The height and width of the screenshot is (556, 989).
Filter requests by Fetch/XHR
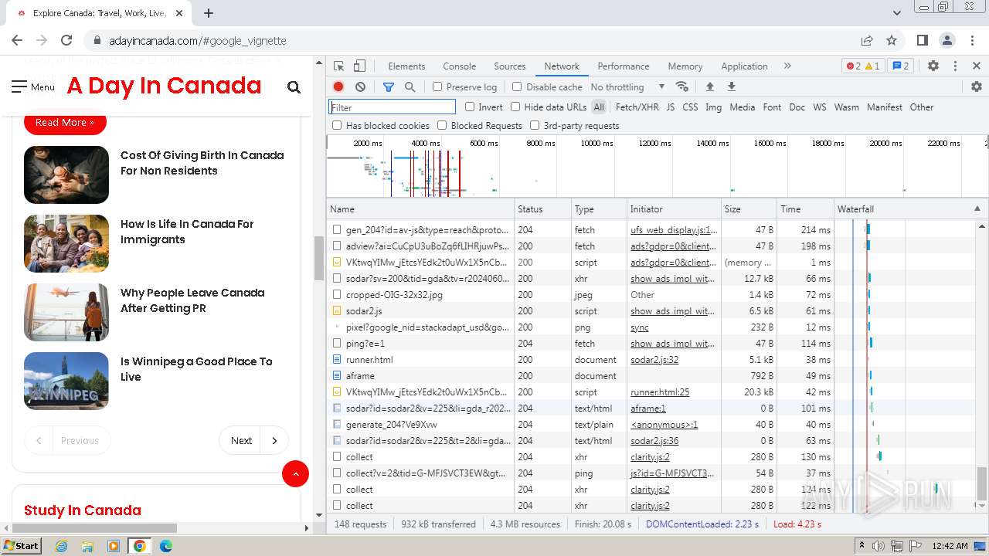(637, 107)
